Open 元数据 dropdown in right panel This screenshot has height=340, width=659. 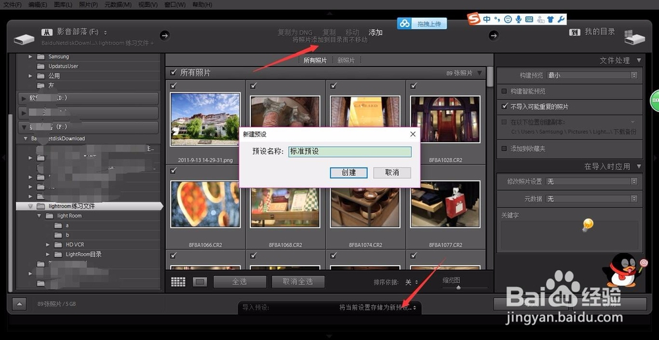click(x=592, y=198)
